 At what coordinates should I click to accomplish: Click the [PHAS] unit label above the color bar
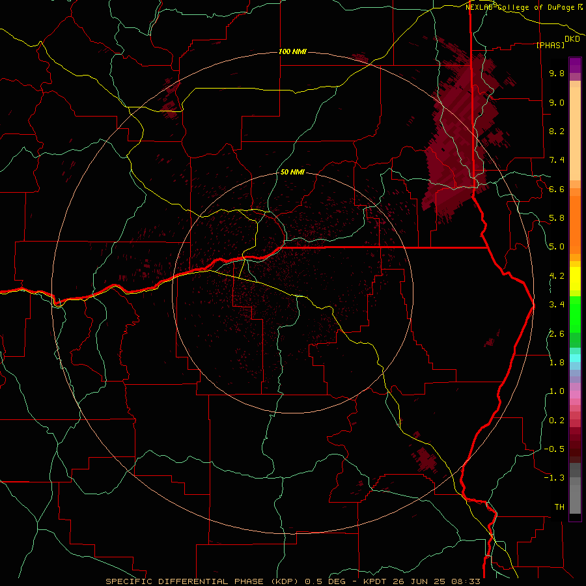point(550,45)
